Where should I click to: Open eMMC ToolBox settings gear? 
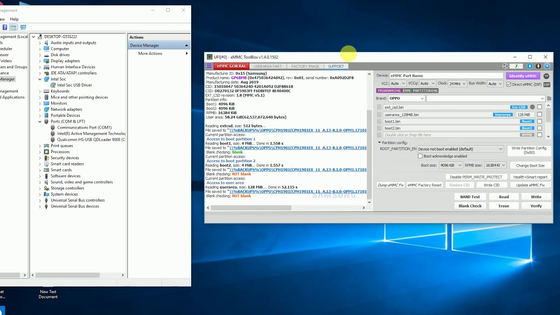pos(547,66)
